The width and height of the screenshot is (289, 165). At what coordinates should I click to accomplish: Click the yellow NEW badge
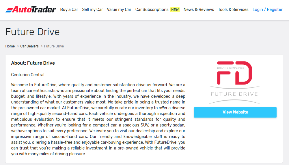point(175,10)
